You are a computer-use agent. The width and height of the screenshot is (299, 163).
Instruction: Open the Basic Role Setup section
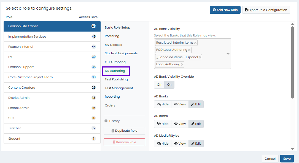pos(117,27)
